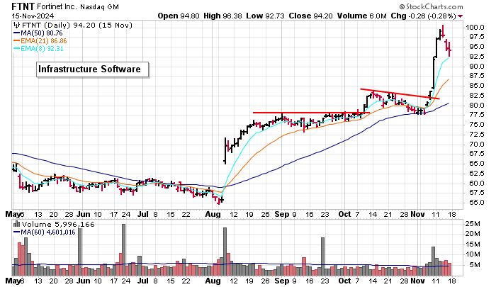Viewport: 496px width, 287px height.
Task: Click the 'Volume 5,996,166' legend
Action: pos(58,225)
